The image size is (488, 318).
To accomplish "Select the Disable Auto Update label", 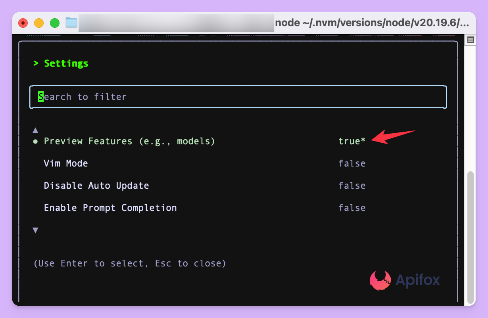I will pyautogui.click(x=96, y=186).
